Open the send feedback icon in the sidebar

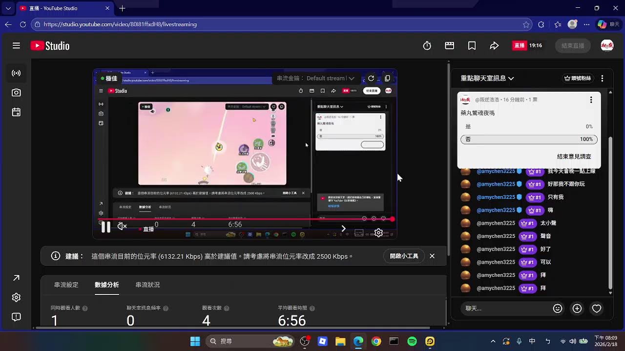pos(16,317)
